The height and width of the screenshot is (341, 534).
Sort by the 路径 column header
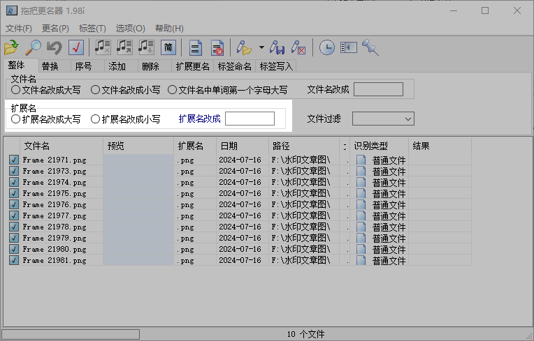pyautogui.click(x=304, y=146)
